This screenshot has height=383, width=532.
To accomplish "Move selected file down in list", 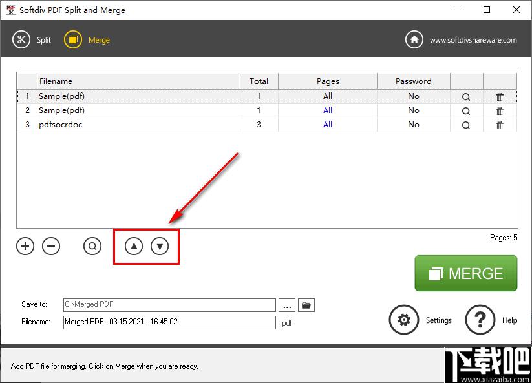I will point(160,246).
